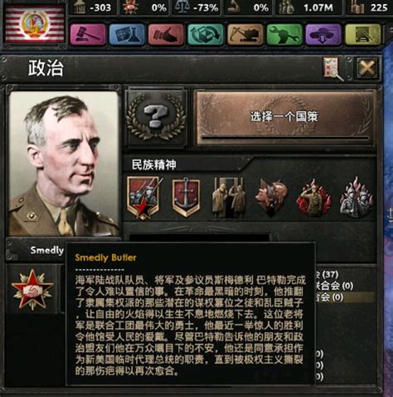
Task: Select the anchor shield national spirit
Action: click(x=186, y=197)
